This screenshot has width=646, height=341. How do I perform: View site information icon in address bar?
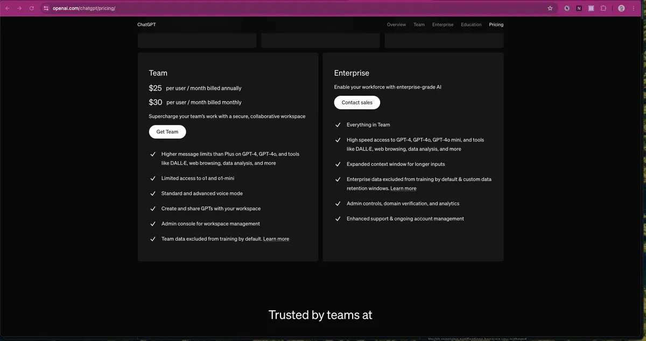[46, 8]
